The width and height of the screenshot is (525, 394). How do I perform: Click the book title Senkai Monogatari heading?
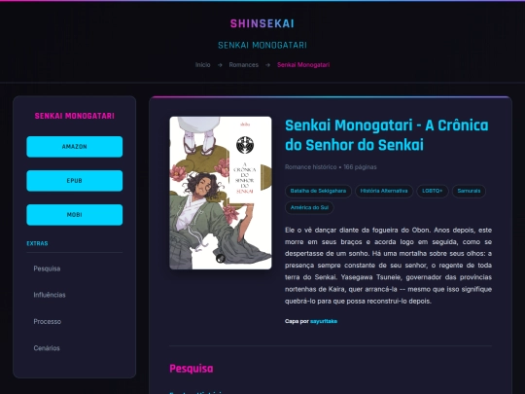387,135
